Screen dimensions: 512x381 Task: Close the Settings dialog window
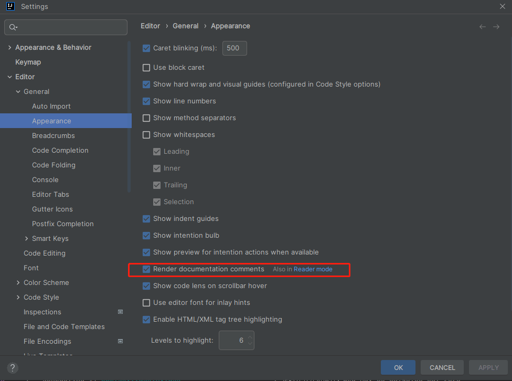(x=503, y=6)
